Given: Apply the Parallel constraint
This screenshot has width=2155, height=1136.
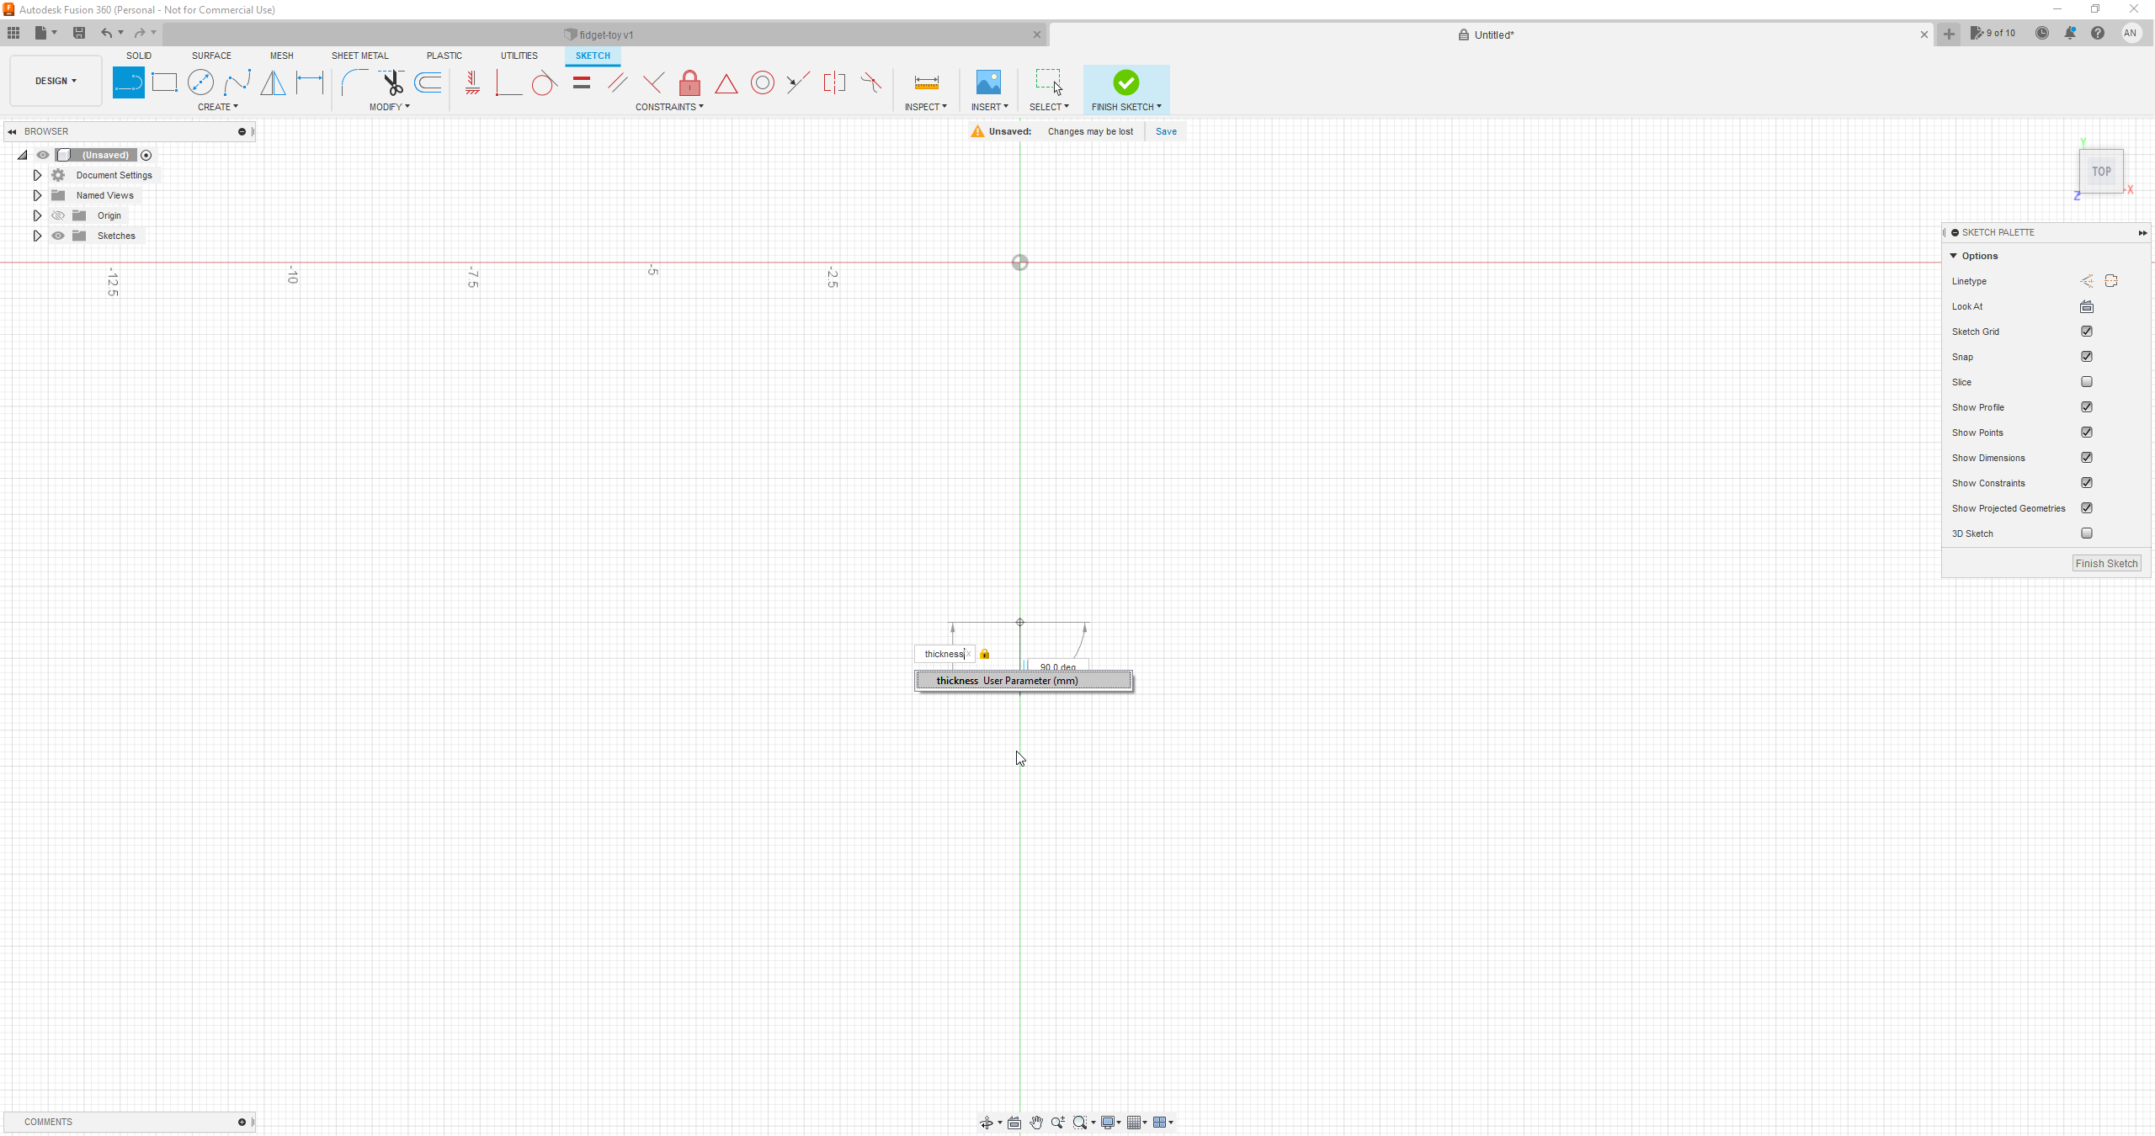Looking at the screenshot, I should tap(617, 82).
